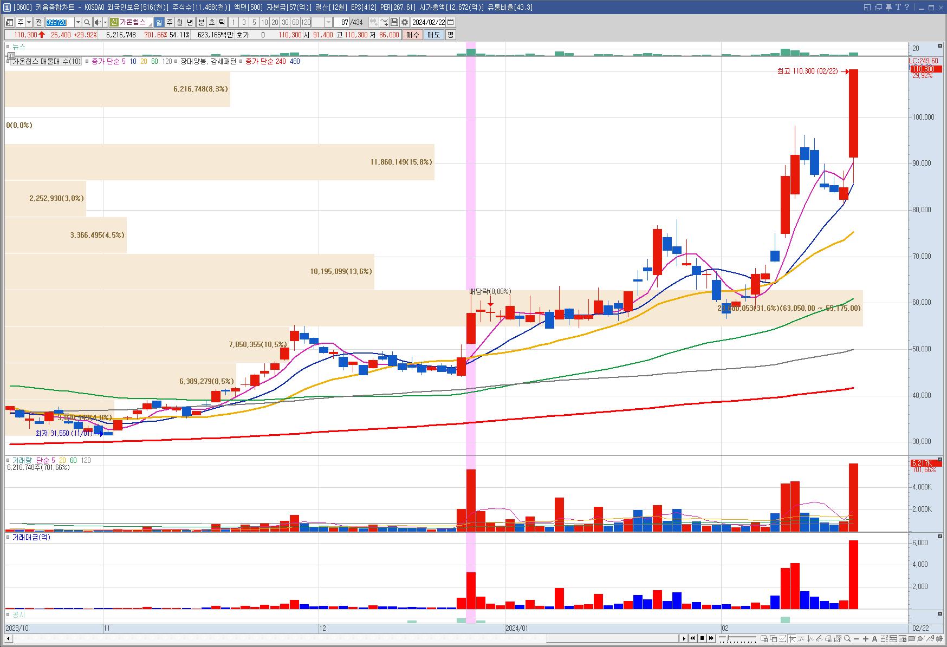Click the 가온칩스 매물대 수(10) indicator label
947x647 pixels.
coord(47,62)
